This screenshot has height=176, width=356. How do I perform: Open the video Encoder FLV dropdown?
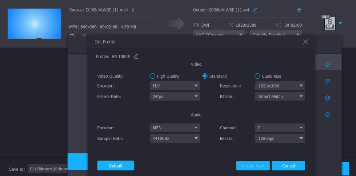[x=175, y=86]
